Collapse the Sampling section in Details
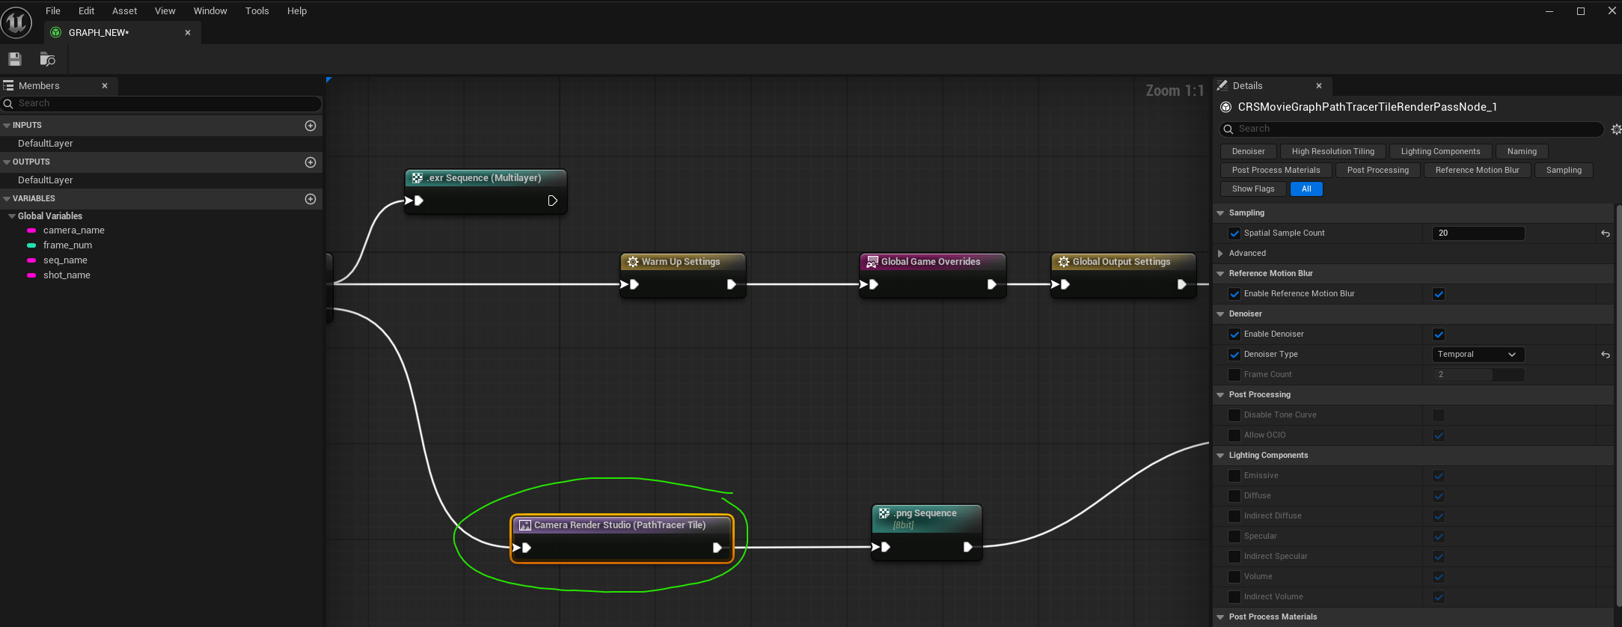The image size is (1622, 627). pyautogui.click(x=1220, y=213)
